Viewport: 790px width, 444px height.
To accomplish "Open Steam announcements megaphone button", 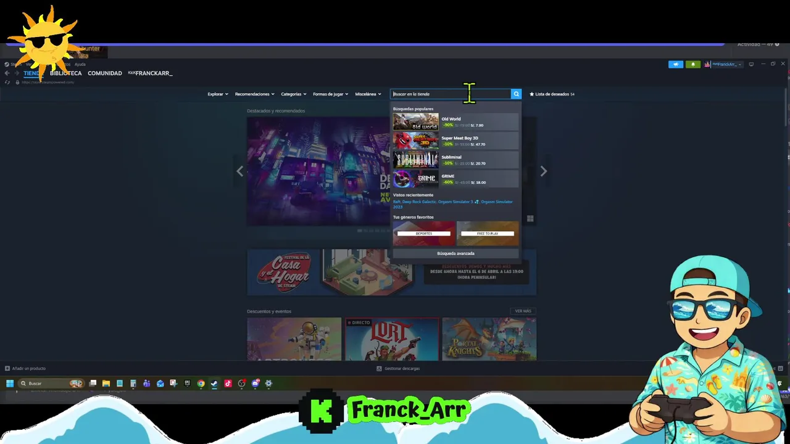I will (x=676, y=64).
